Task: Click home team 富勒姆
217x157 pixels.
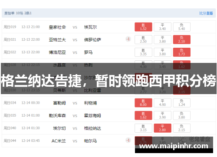Action: pos(59,103)
